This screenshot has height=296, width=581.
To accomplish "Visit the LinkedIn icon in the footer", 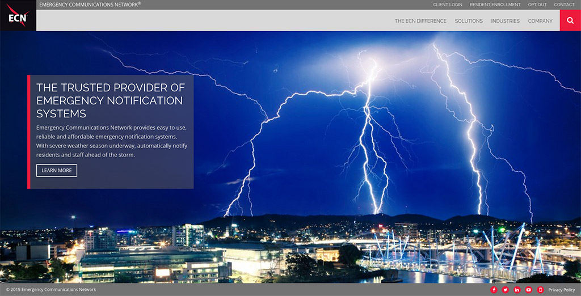I will pyautogui.click(x=517, y=290).
